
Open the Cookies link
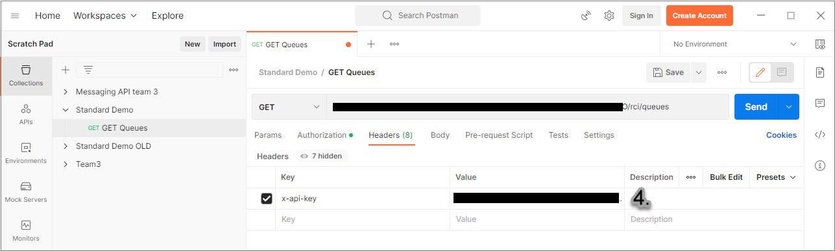click(x=781, y=135)
